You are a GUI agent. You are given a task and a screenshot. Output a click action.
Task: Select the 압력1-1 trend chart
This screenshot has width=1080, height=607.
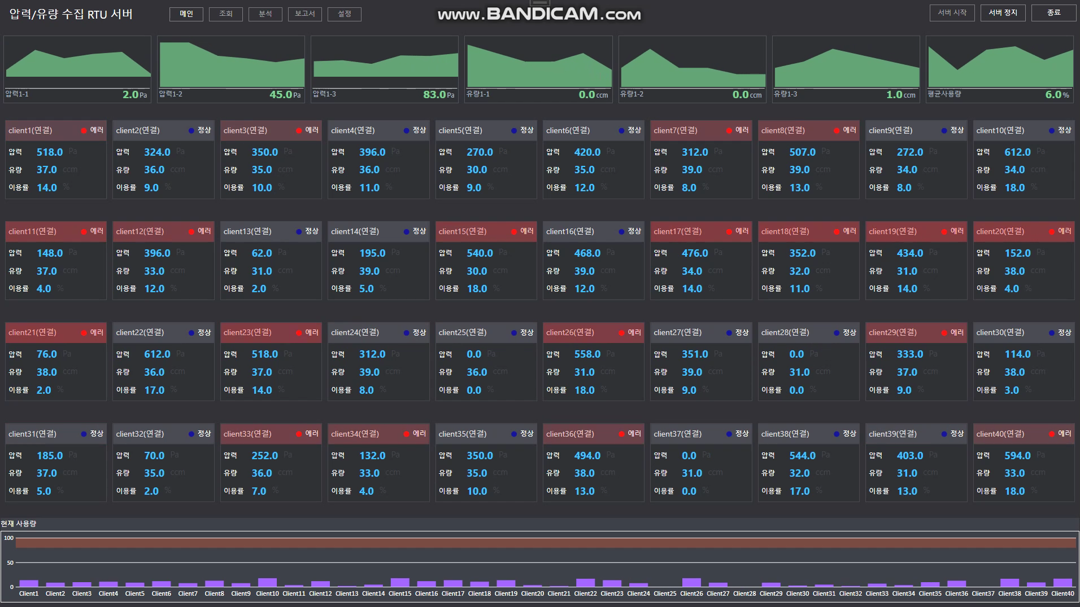click(x=77, y=69)
